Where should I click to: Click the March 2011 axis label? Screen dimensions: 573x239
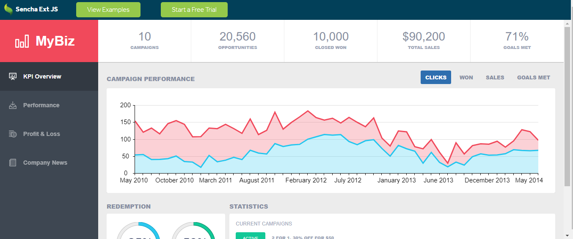[215, 180]
